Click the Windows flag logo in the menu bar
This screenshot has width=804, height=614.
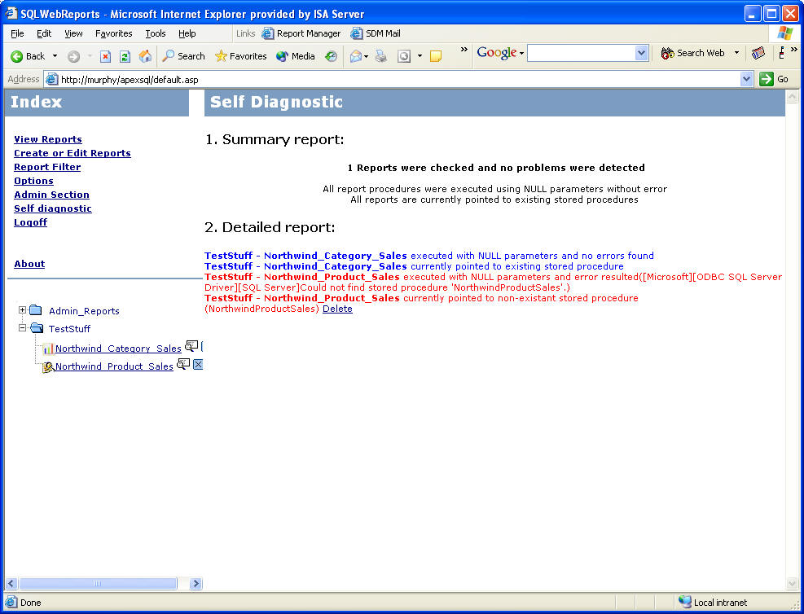784,33
